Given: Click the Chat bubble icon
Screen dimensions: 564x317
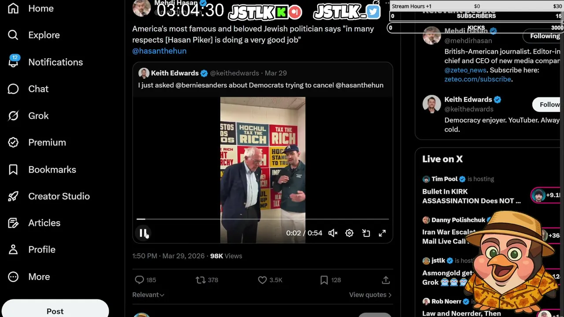Looking at the screenshot, I should click(13, 89).
